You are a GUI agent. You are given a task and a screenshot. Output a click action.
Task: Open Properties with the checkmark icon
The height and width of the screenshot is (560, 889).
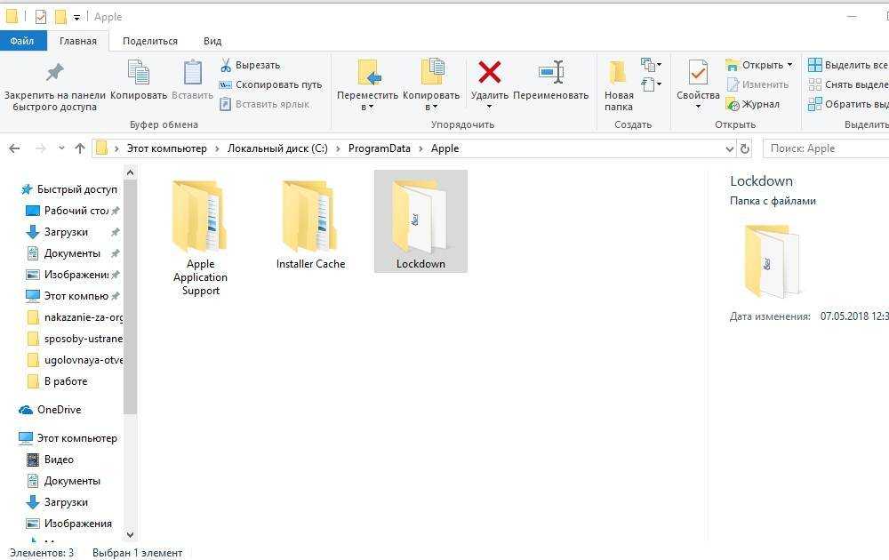point(698,72)
